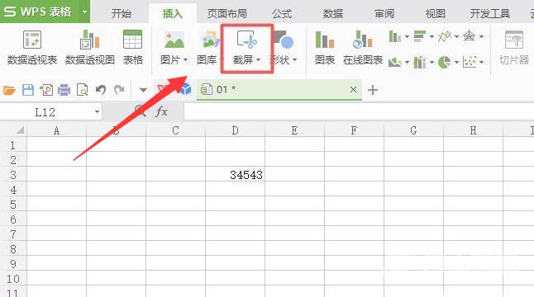The width and height of the screenshot is (534, 297).
Task: Insert a combo chart from the mini gallery
Action: (x=420, y=62)
